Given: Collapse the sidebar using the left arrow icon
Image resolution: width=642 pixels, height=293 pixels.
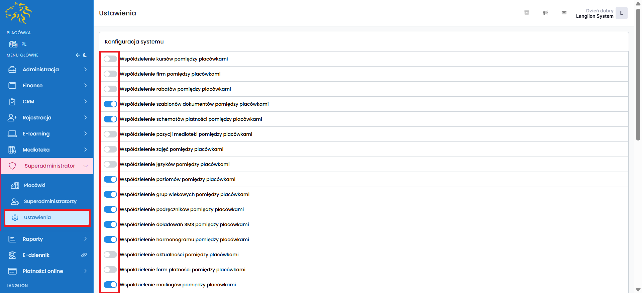Looking at the screenshot, I should (x=78, y=55).
